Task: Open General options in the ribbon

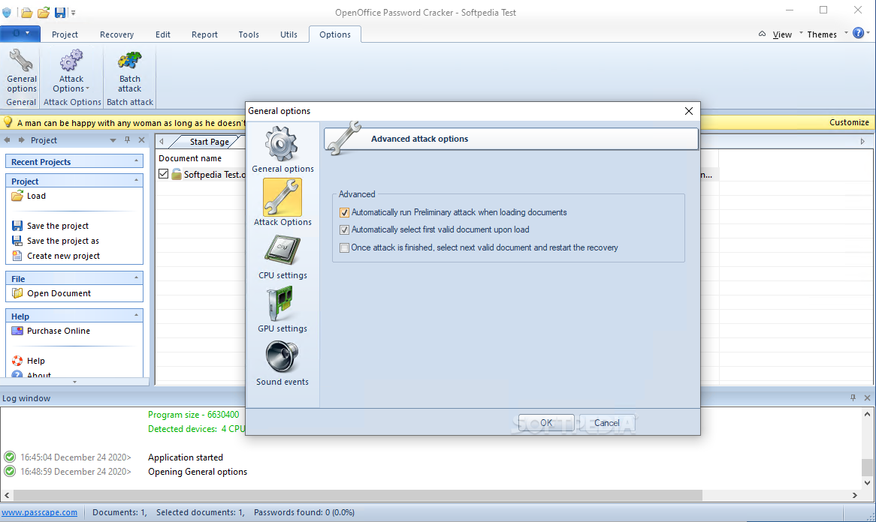Action: tap(22, 71)
